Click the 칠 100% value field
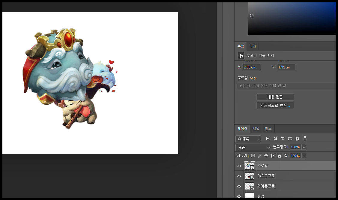The image size is (338, 200). pos(295,156)
